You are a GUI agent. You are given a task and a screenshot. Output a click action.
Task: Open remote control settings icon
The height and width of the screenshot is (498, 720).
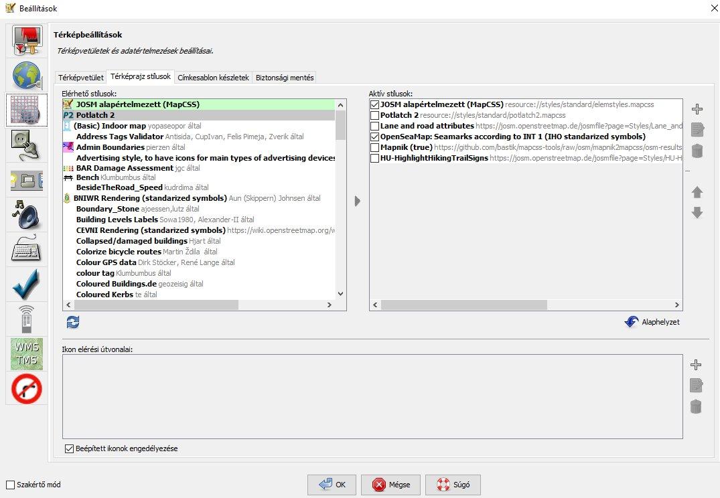click(x=27, y=319)
